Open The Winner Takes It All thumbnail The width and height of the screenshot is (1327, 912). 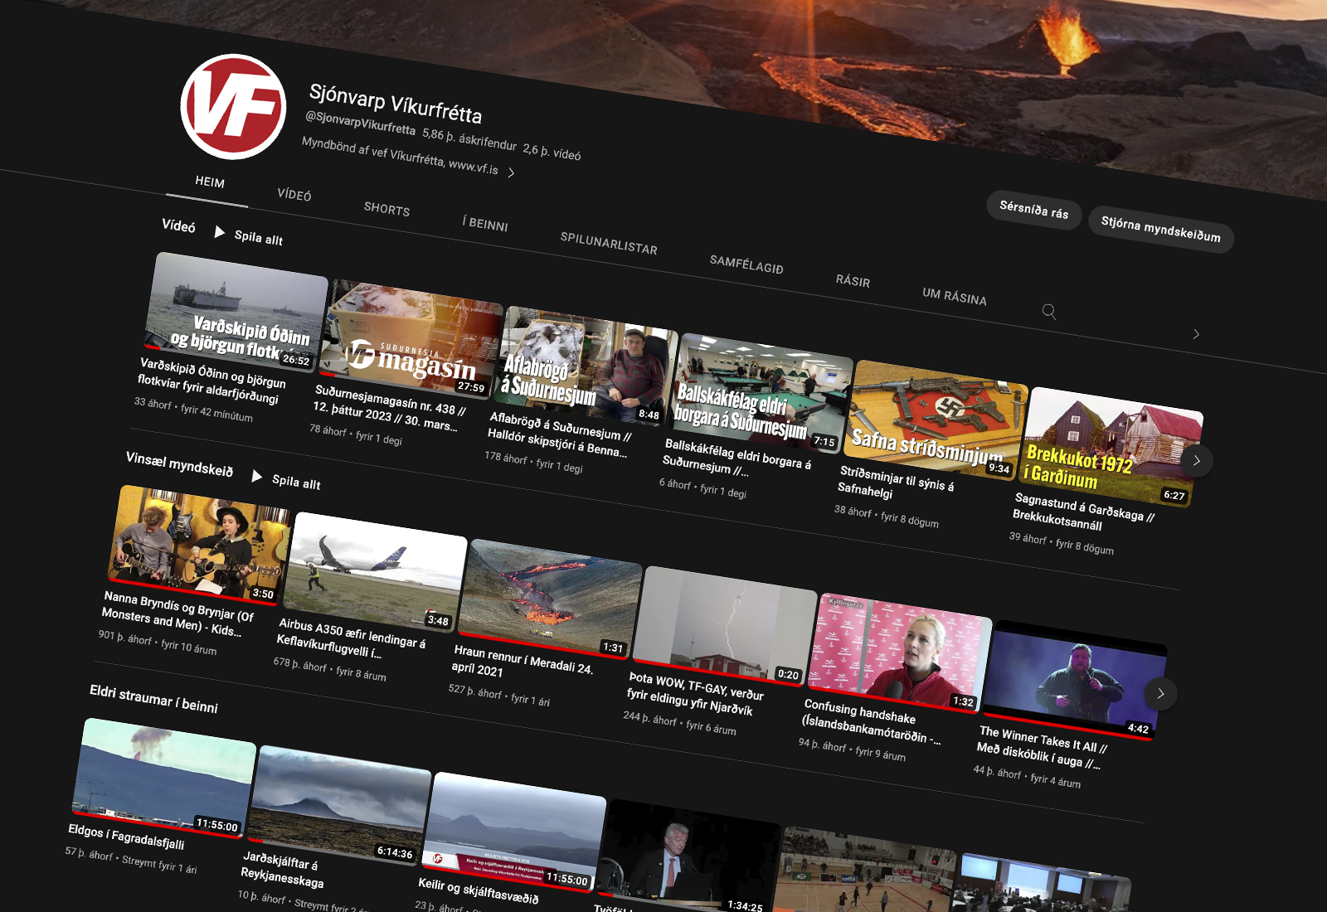1075,679
